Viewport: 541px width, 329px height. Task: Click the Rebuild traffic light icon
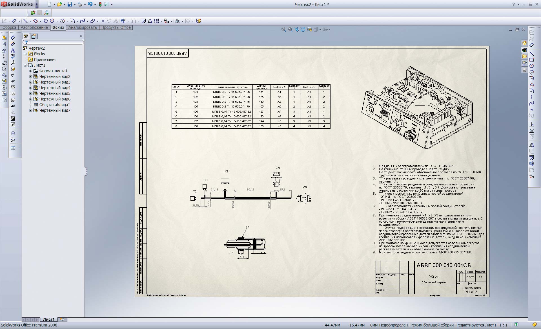100,4
